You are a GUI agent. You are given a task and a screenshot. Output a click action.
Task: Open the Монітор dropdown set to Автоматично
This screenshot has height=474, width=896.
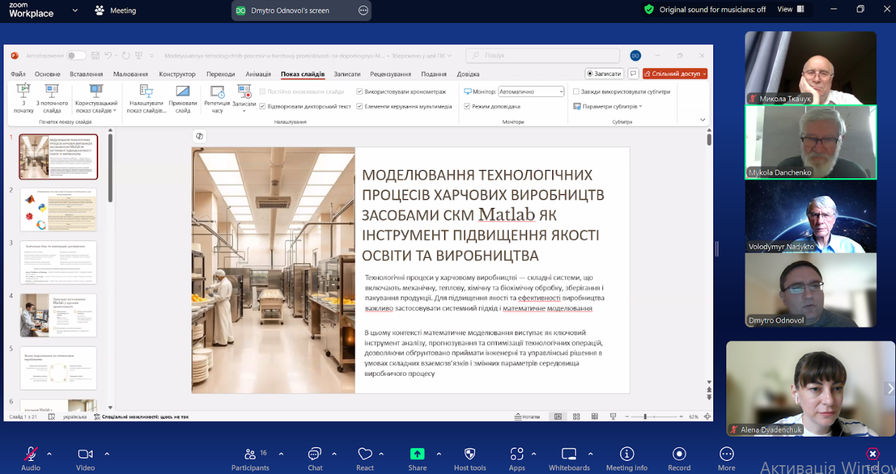pos(531,91)
